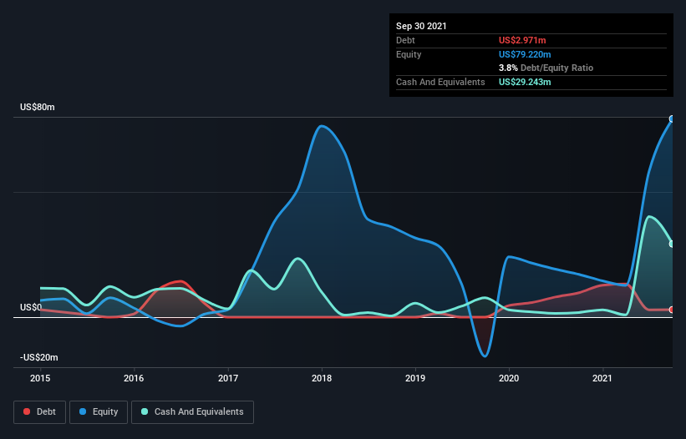This screenshot has width=686, height=439.
Task: Click the Equity trough below zero in late 2019
Action: pos(485,356)
